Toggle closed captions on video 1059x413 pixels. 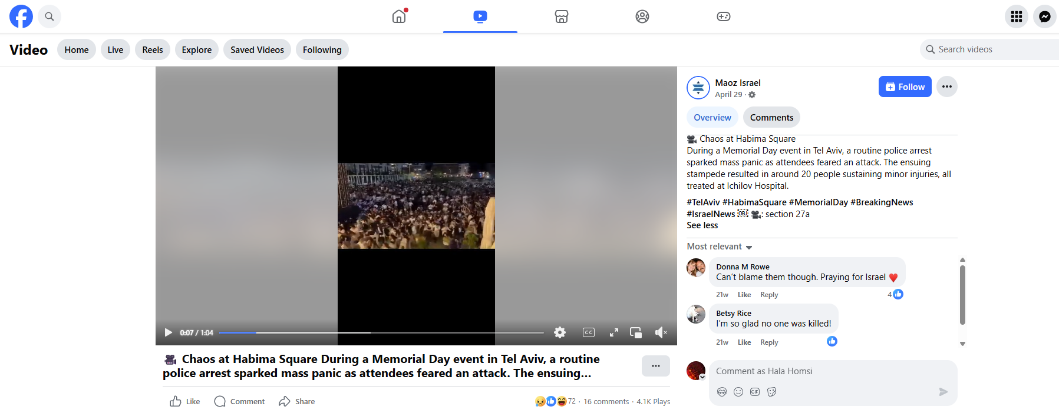click(588, 332)
